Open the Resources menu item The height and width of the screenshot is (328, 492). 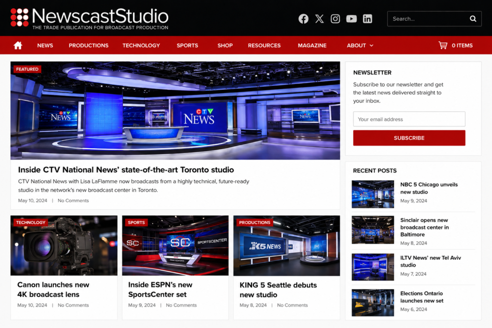(x=264, y=46)
